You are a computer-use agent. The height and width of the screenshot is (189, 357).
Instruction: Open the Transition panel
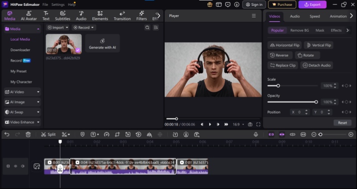[122, 16]
